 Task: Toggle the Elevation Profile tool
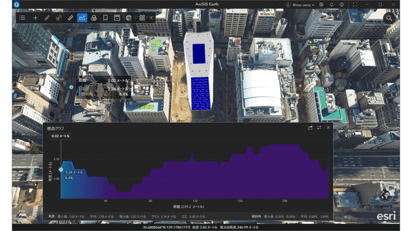point(82,18)
